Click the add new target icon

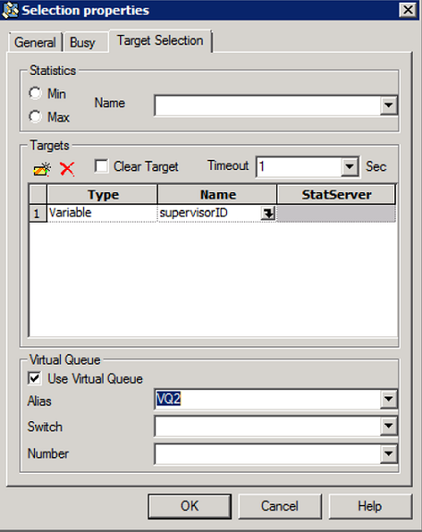point(42,169)
